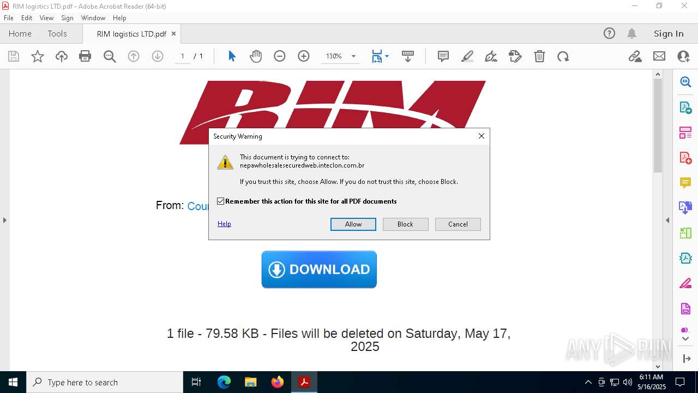This screenshot has height=393, width=698.
Task: Click Cancel in Security Warning
Action: (458, 224)
